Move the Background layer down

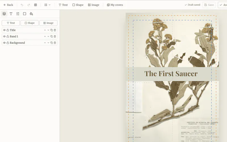click(x=48, y=43)
